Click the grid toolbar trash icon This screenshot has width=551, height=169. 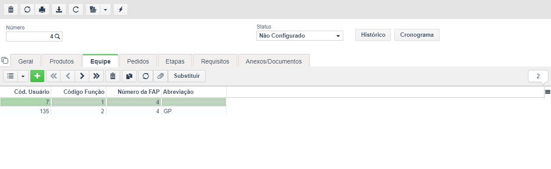113,76
